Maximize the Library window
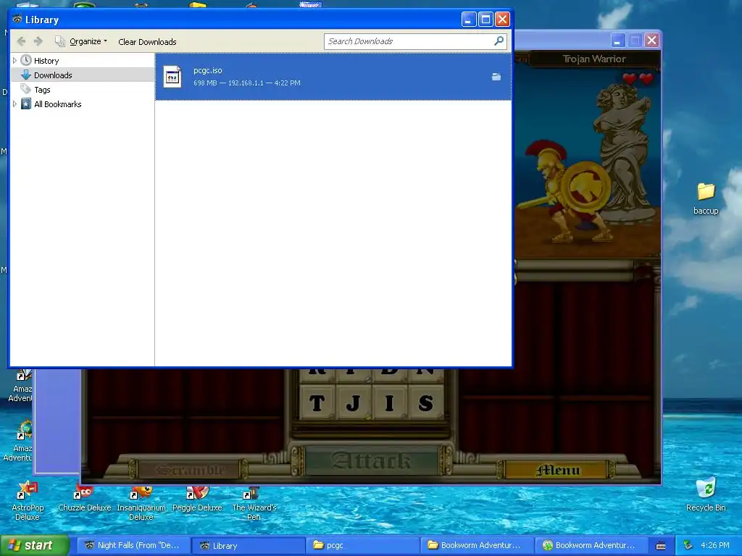 [x=485, y=20]
